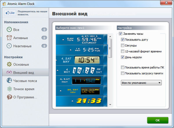Click the question mark icon О Программе
The image size is (174, 128).
pos(9,97)
